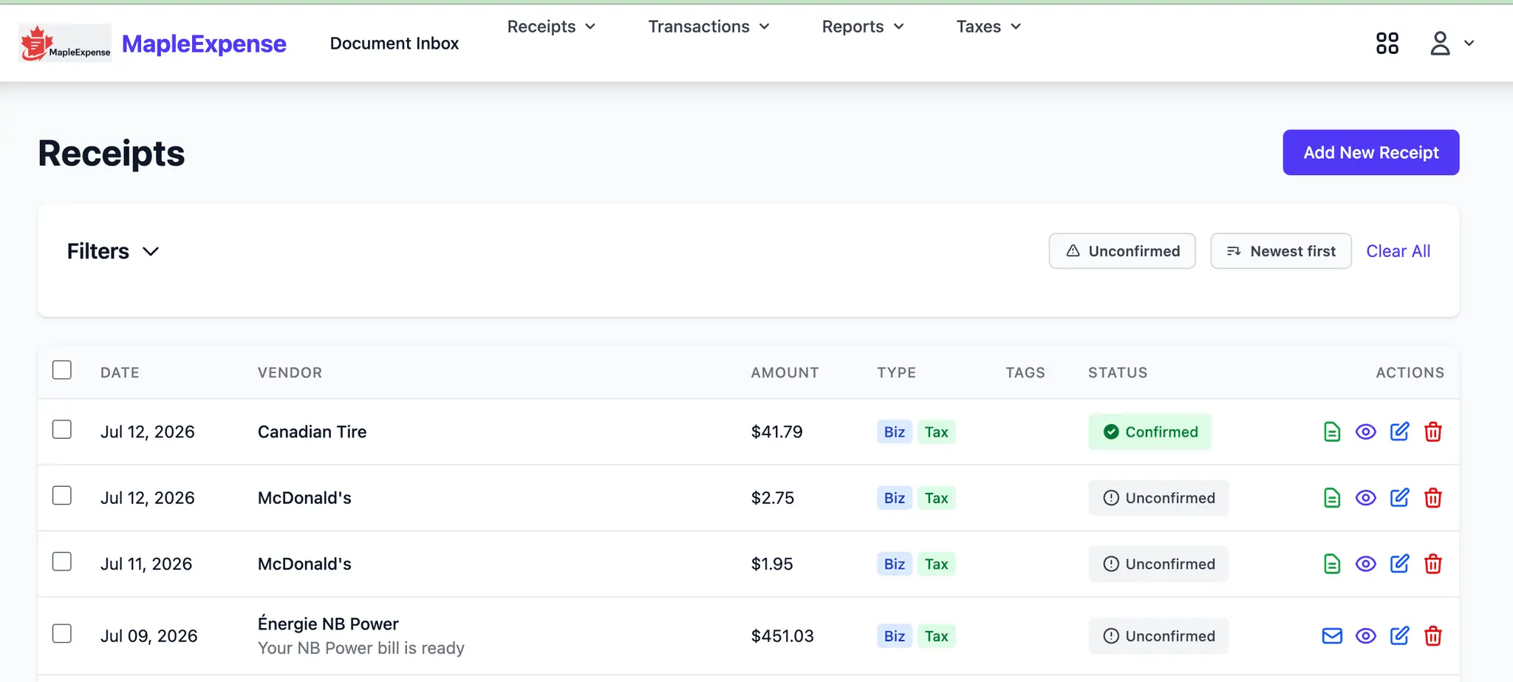Select the Énergie NB Power receipt checkbox
The image size is (1513, 682).
[62, 633]
